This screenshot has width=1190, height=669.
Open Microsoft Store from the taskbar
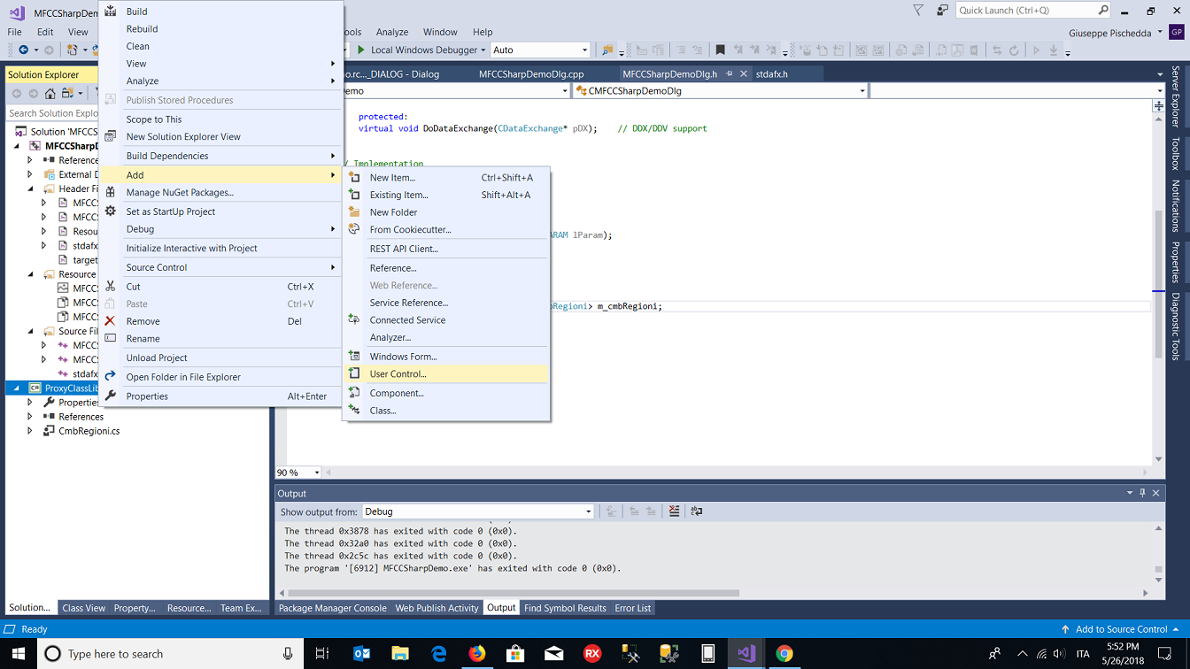point(515,654)
